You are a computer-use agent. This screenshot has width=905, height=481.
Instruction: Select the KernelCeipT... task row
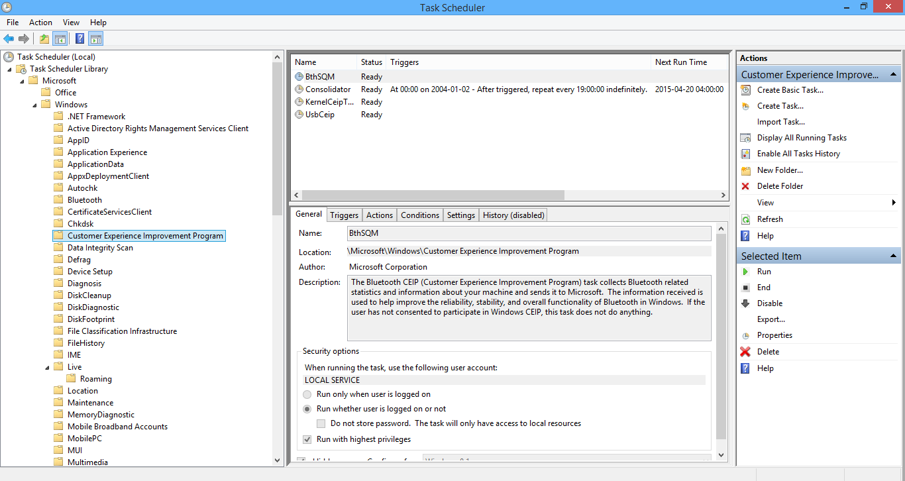[509, 102]
